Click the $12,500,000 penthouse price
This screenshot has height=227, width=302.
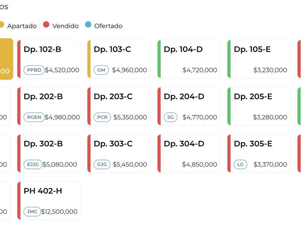tap(59, 212)
